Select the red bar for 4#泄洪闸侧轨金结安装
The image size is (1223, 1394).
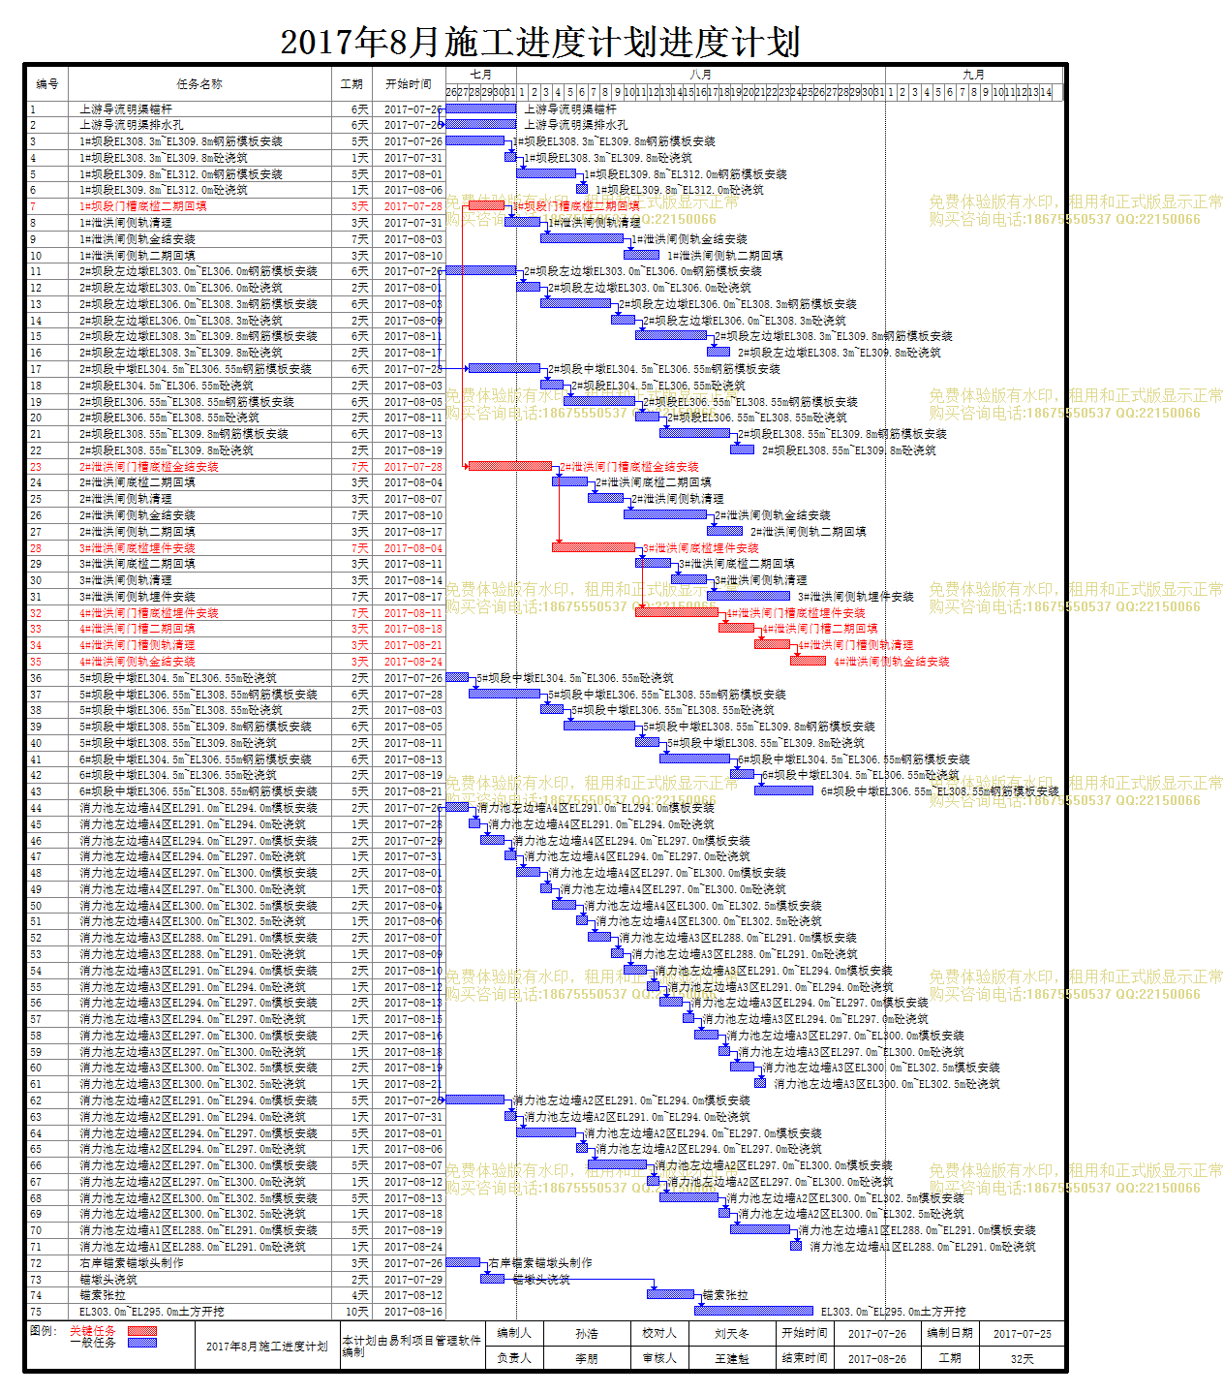click(x=808, y=661)
